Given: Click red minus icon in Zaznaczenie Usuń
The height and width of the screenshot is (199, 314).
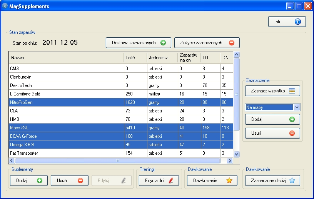Looking at the screenshot, I should pyautogui.click(x=292, y=133).
